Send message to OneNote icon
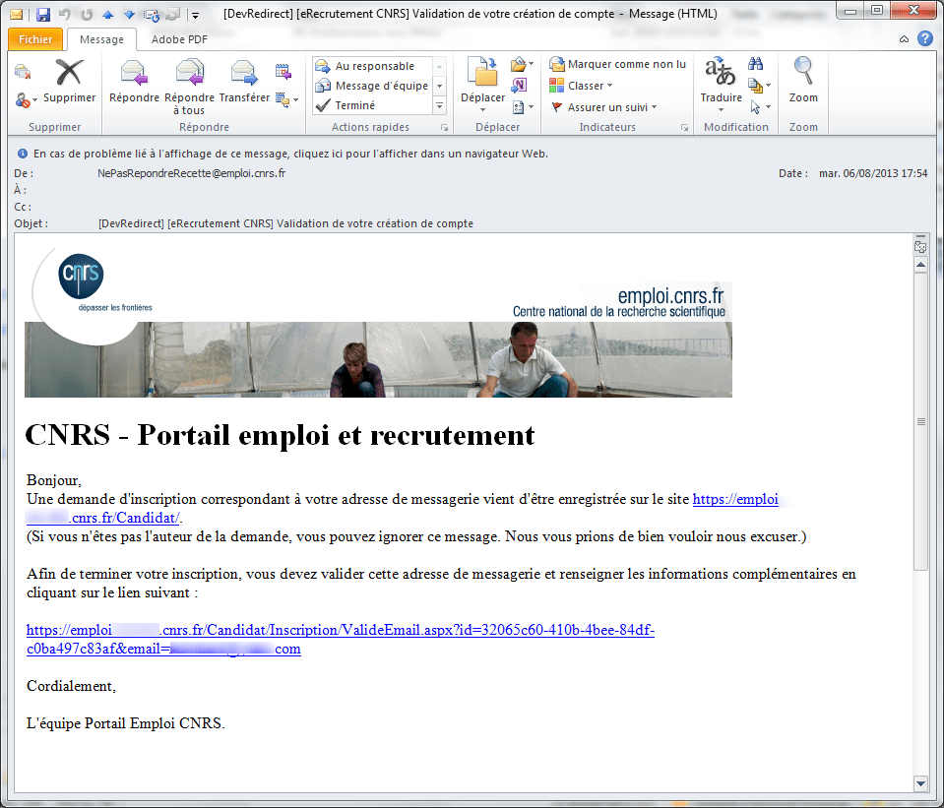 (x=519, y=85)
